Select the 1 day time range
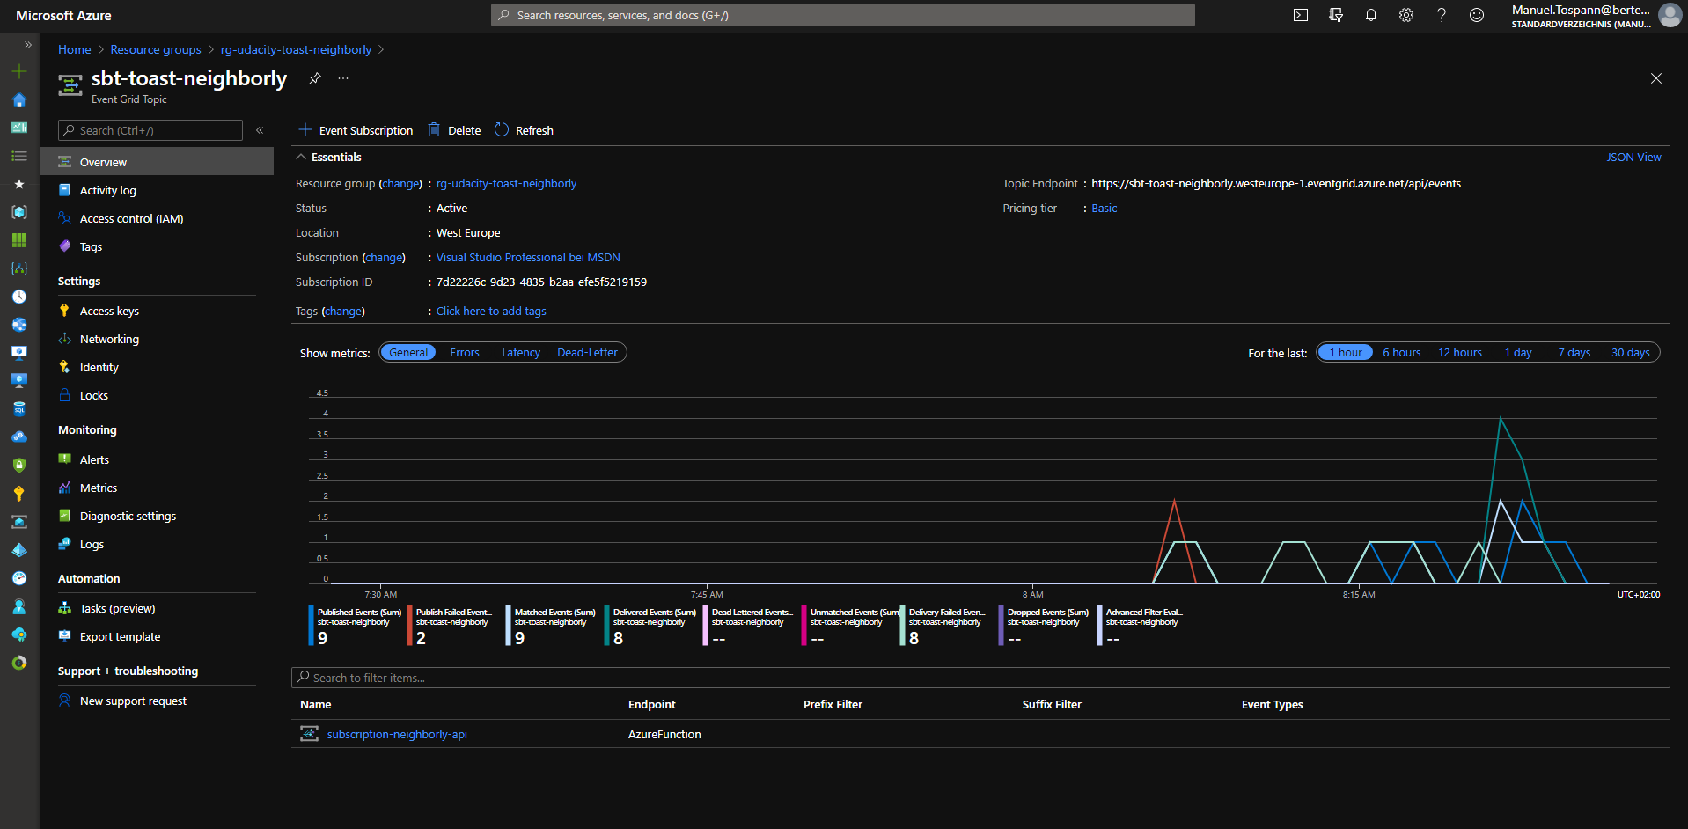 pyautogui.click(x=1518, y=353)
